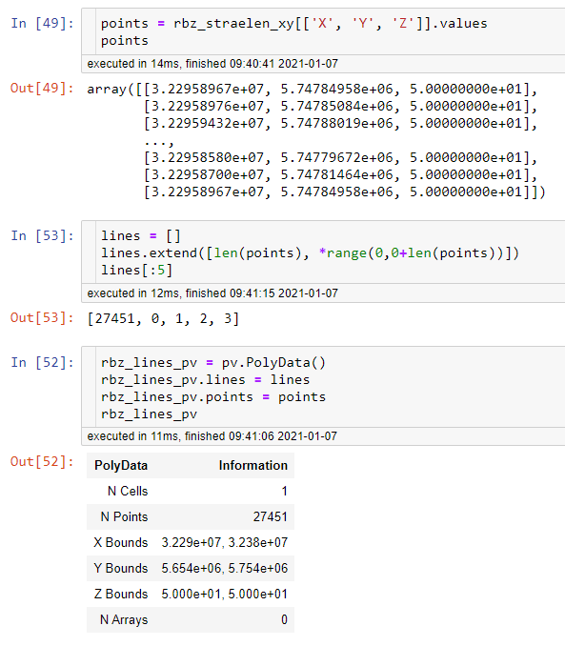This screenshot has width=565, height=646.
Task: Click the ellipsis '...,' in array output
Action: tap(159, 142)
